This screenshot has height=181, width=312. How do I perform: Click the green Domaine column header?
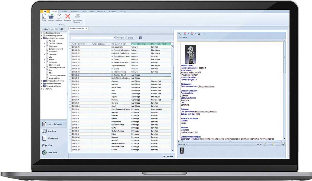tap(141, 44)
